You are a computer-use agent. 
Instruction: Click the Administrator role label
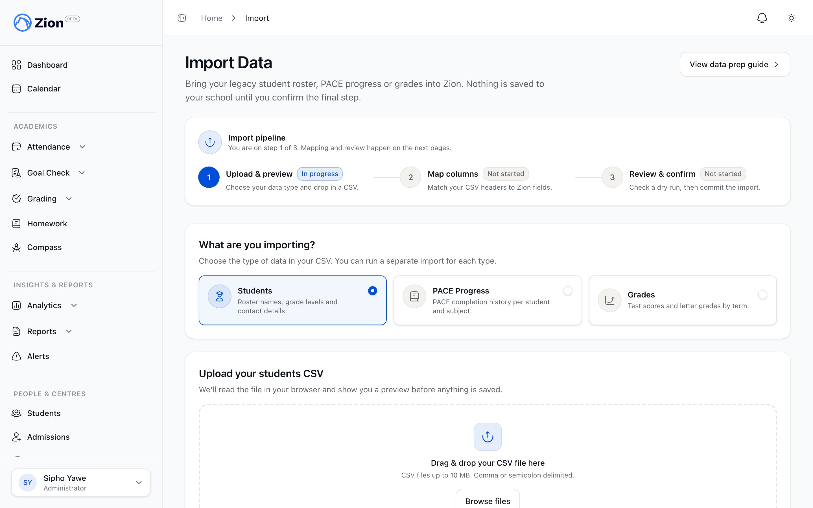tap(65, 488)
